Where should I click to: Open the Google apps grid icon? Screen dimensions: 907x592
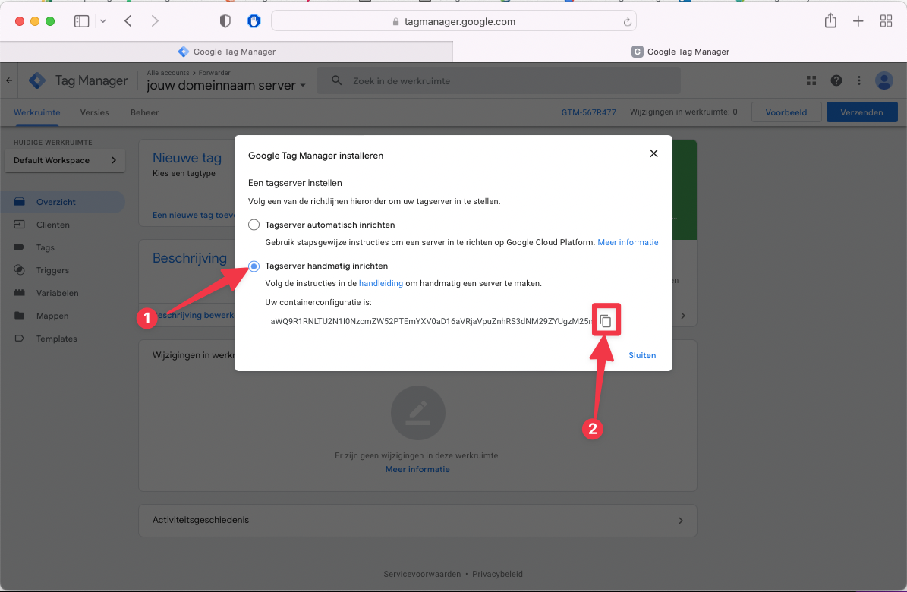point(811,80)
